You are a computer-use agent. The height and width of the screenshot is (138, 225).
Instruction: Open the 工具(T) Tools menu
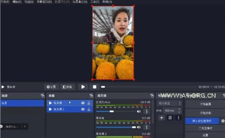coord(95,2)
